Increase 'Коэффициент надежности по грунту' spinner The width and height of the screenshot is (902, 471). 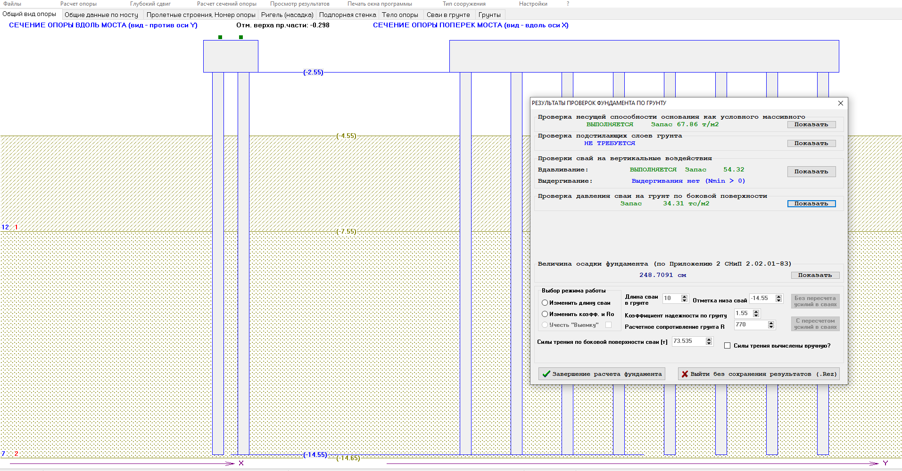click(x=756, y=311)
